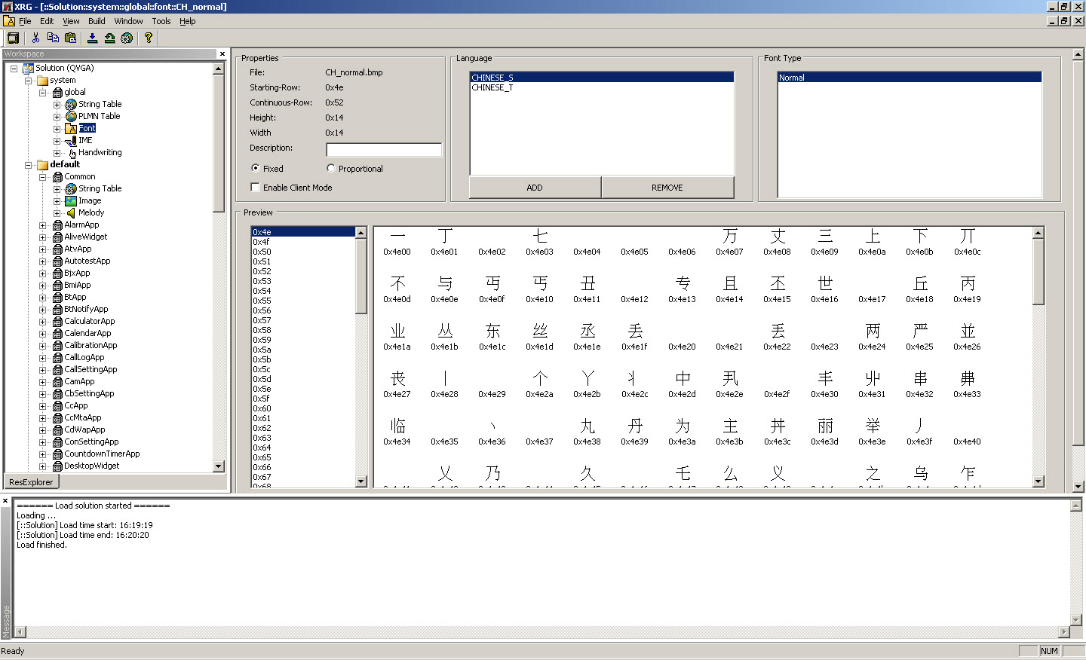The height and width of the screenshot is (660, 1086).
Task: Collapse the global tree node
Action: coord(42,92)
